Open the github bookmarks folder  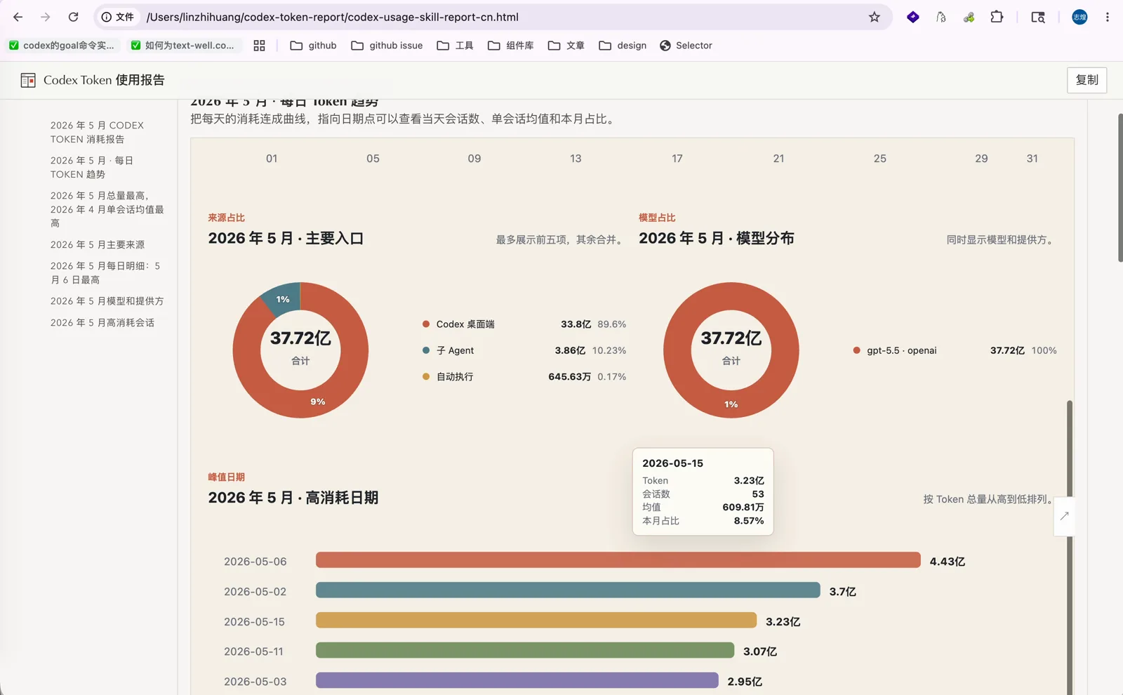coord(313,46)
